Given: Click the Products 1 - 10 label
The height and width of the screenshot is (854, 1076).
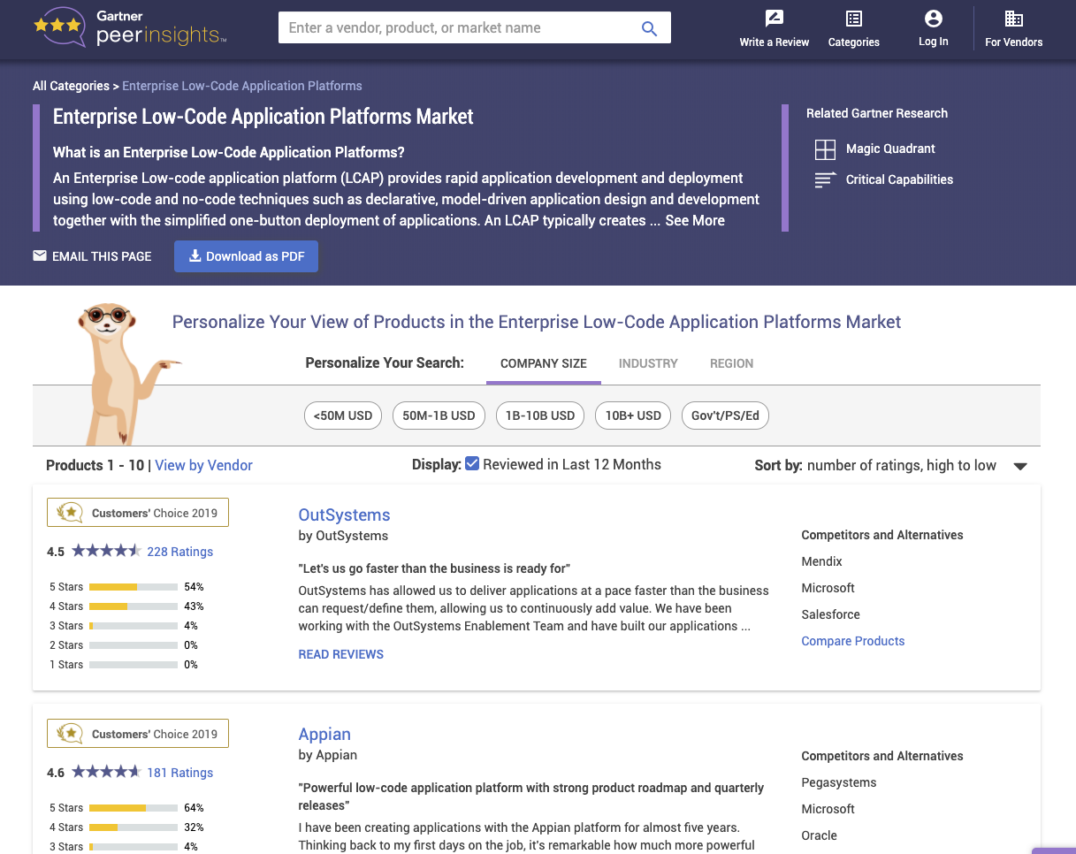Looking at the screenshot, I should [95, 465].
